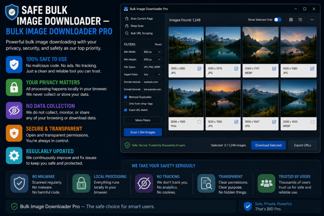
Task: Deselect the 1920 x 1279 JPG image checkbox
Action: (x=236, y=69)
